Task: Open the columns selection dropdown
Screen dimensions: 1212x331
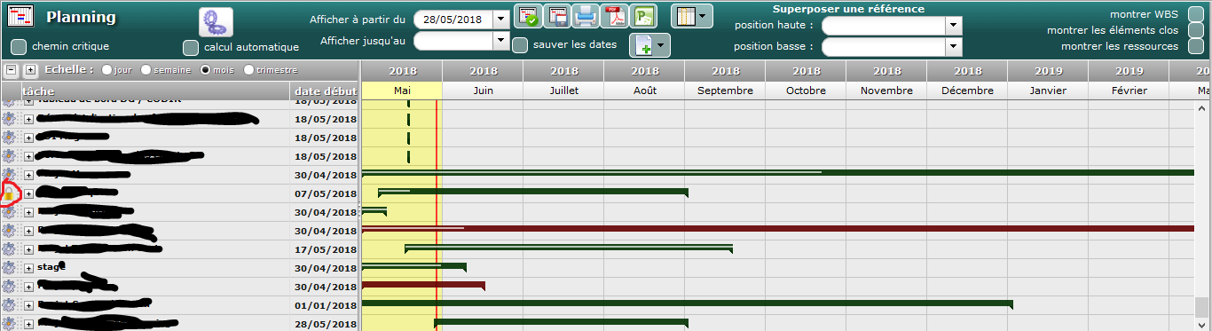Action: pyautogui.click(x=691, y=16)
